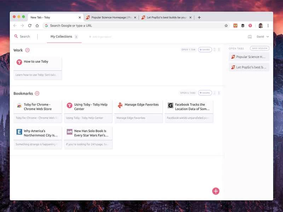283x212 pixels.
Task: Switch to the Popular Science Homepage tab
Action: (110, 17)
